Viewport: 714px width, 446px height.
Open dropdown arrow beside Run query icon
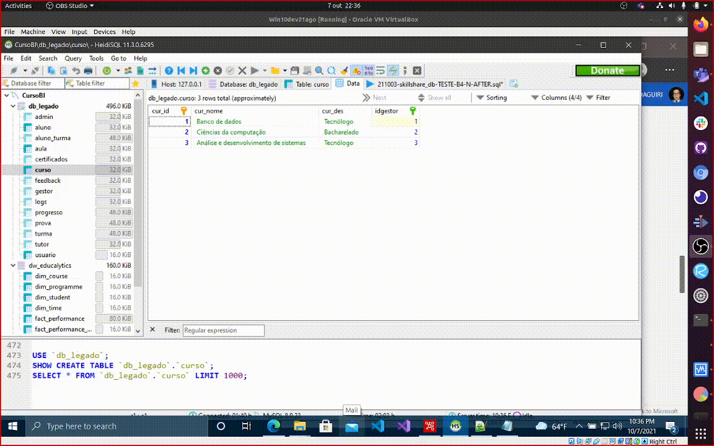pos(265,71)
